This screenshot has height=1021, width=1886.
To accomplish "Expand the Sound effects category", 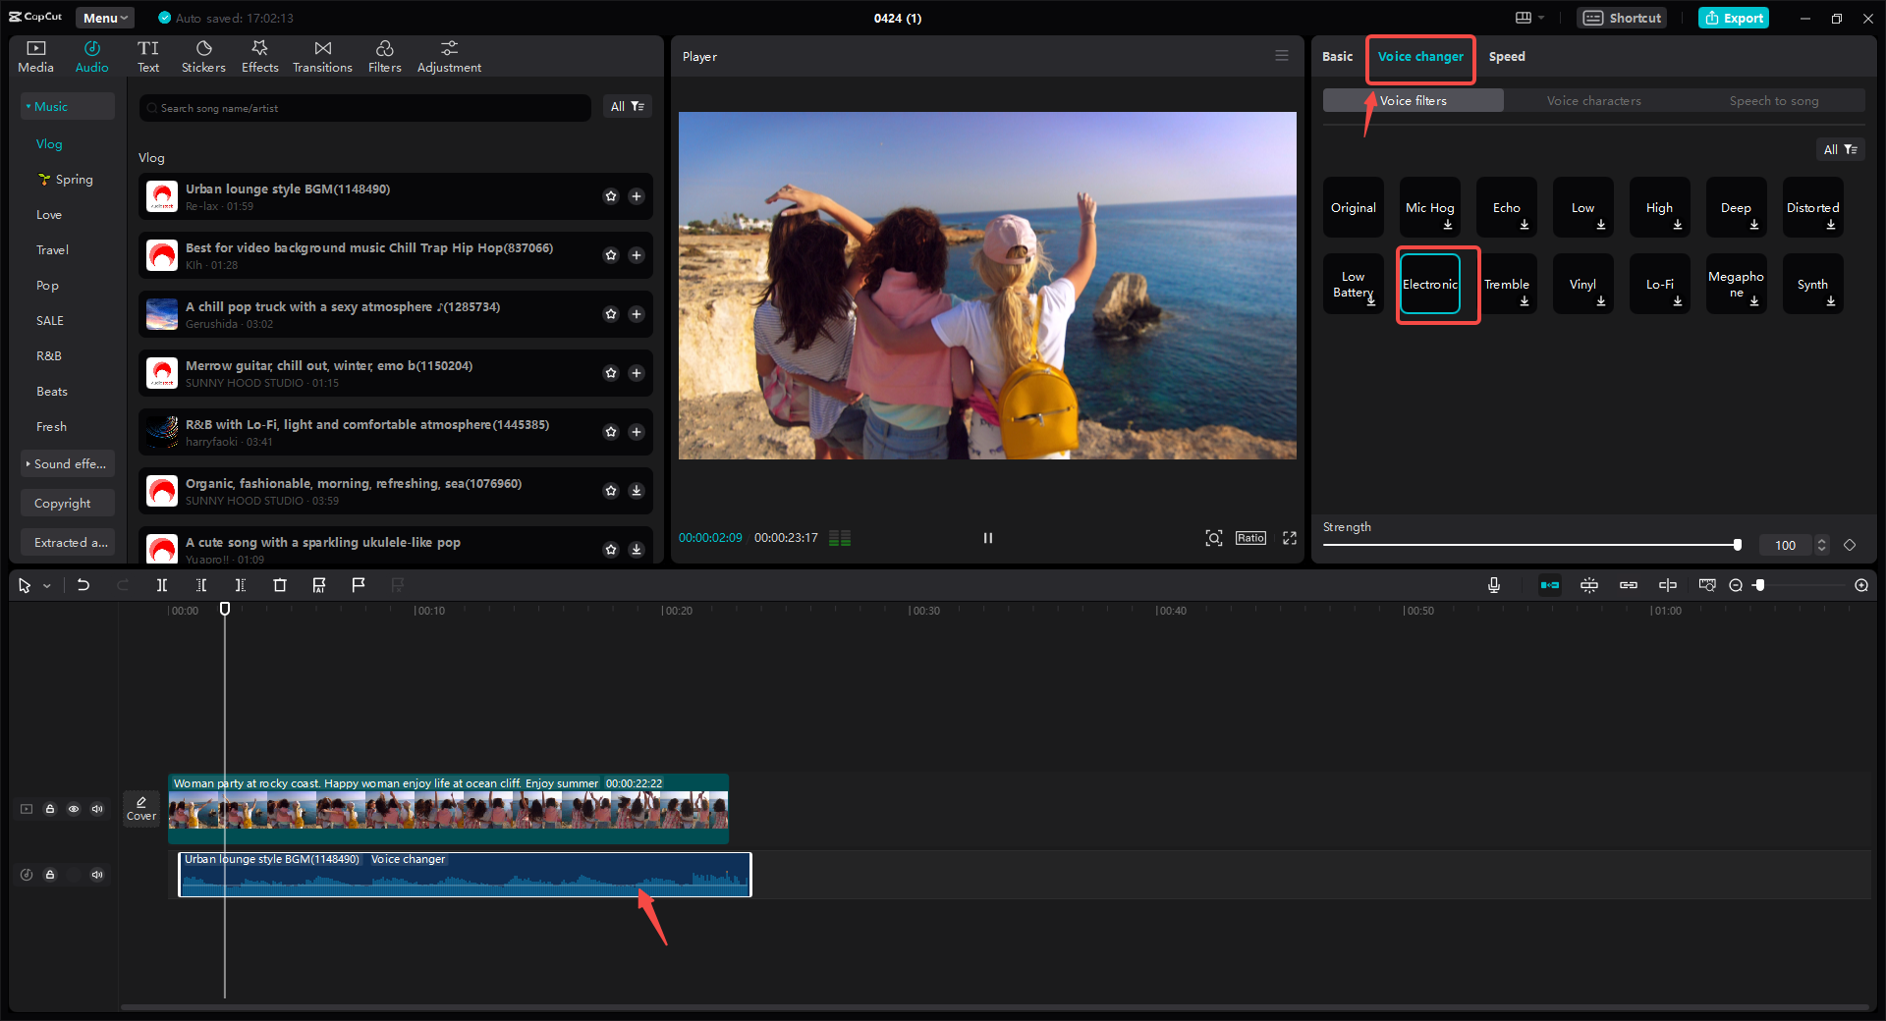I will [67, 463].
